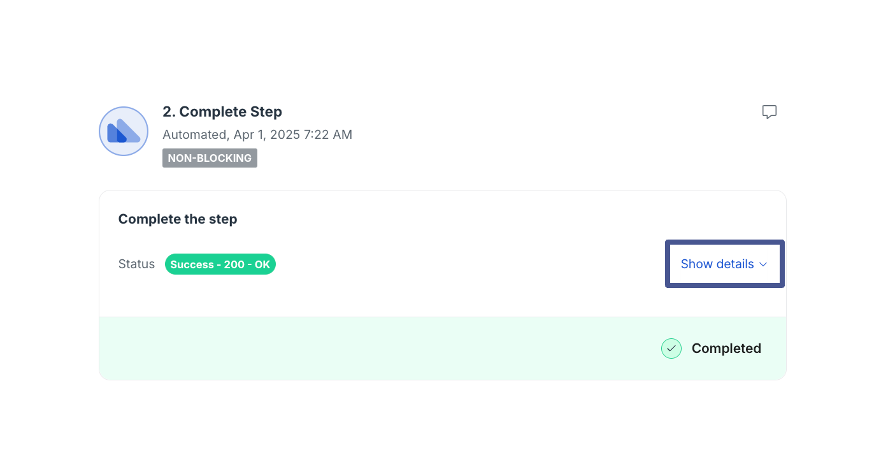The height and width of the screenshot is (460, 888).
Task: Open the comment bubble icon
Action: tap(770, 112)
